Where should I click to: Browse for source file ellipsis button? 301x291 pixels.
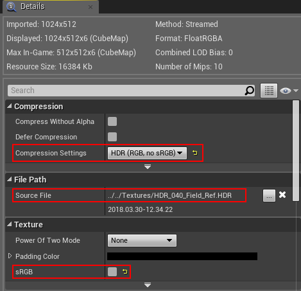click(269, 195)
